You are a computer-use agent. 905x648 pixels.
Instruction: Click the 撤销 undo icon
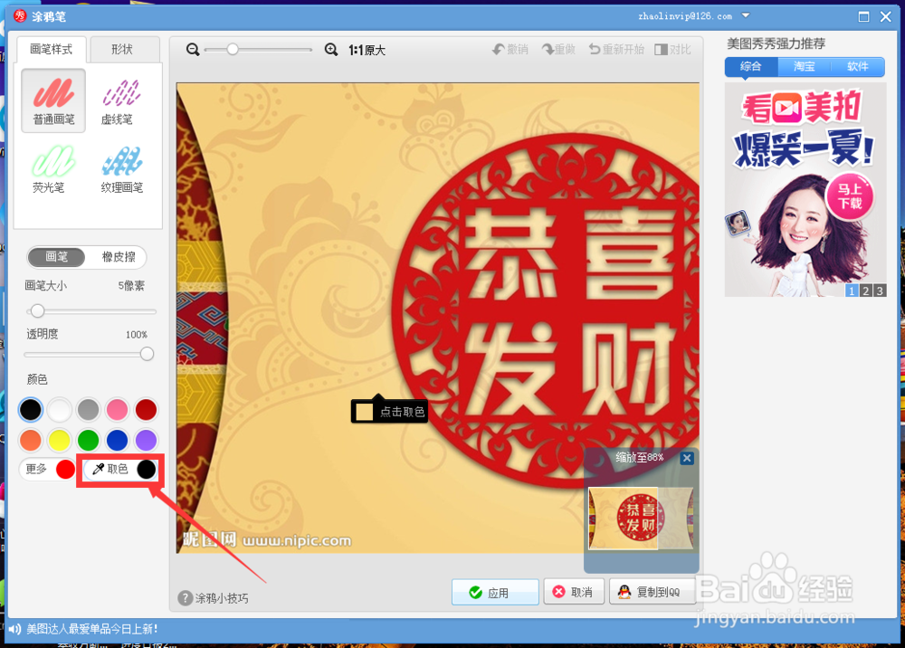510,50
